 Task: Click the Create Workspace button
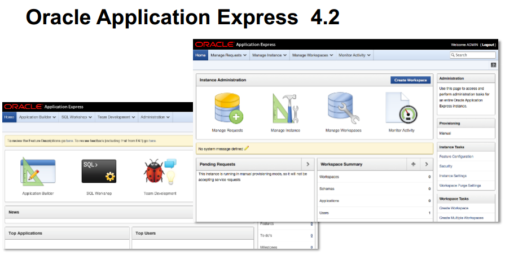pyautogui.click(x=410, y=80)
